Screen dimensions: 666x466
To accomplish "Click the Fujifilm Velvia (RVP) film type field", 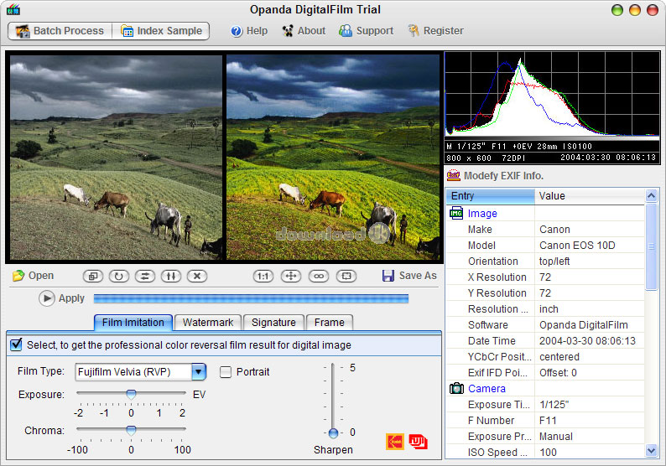I will (x=133, y=372).
